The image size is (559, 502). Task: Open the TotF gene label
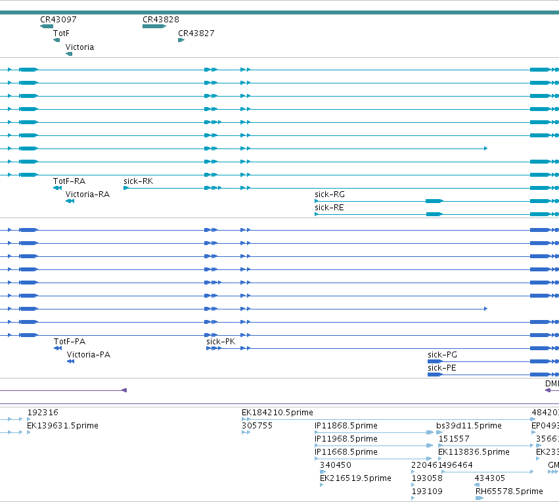tap(61, 34)
